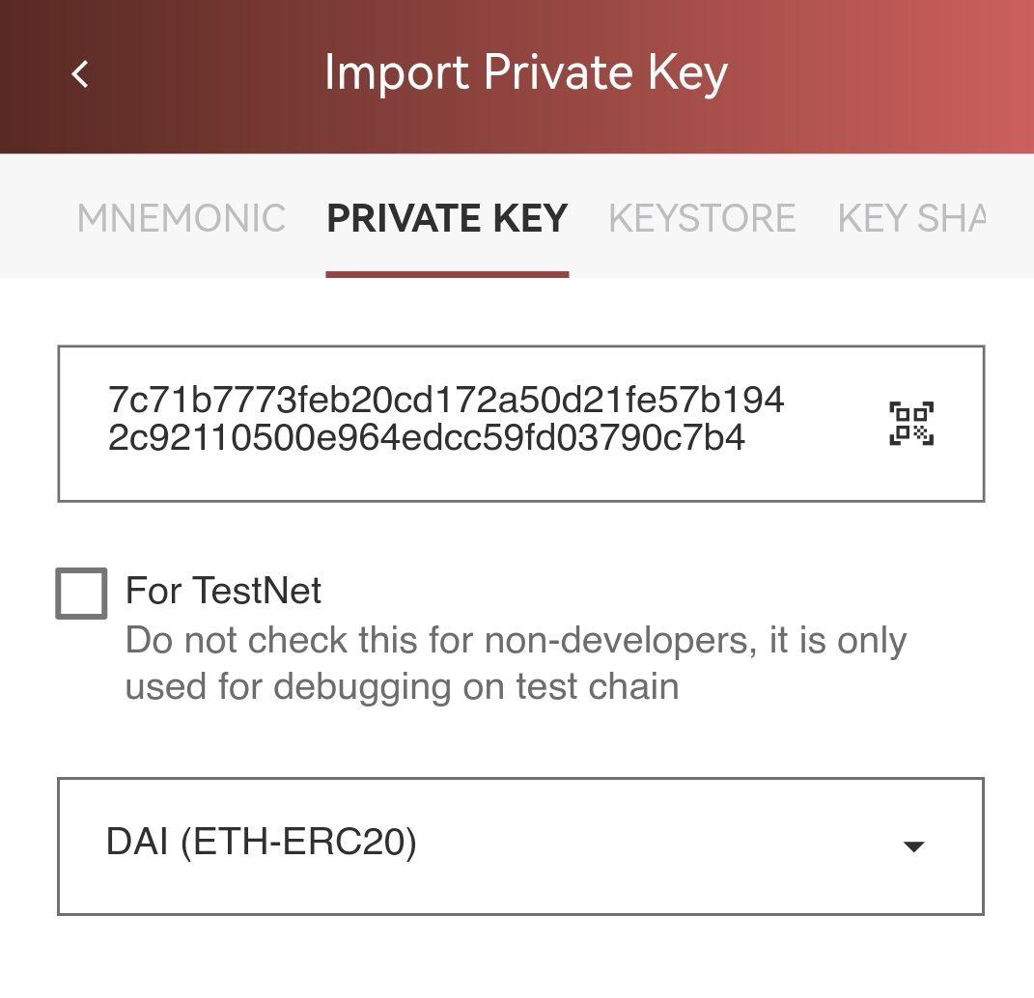Tap the QR code scan icon
Image resolution: width=1034 pixels, height=998 pixels.
tap(910, 424)
